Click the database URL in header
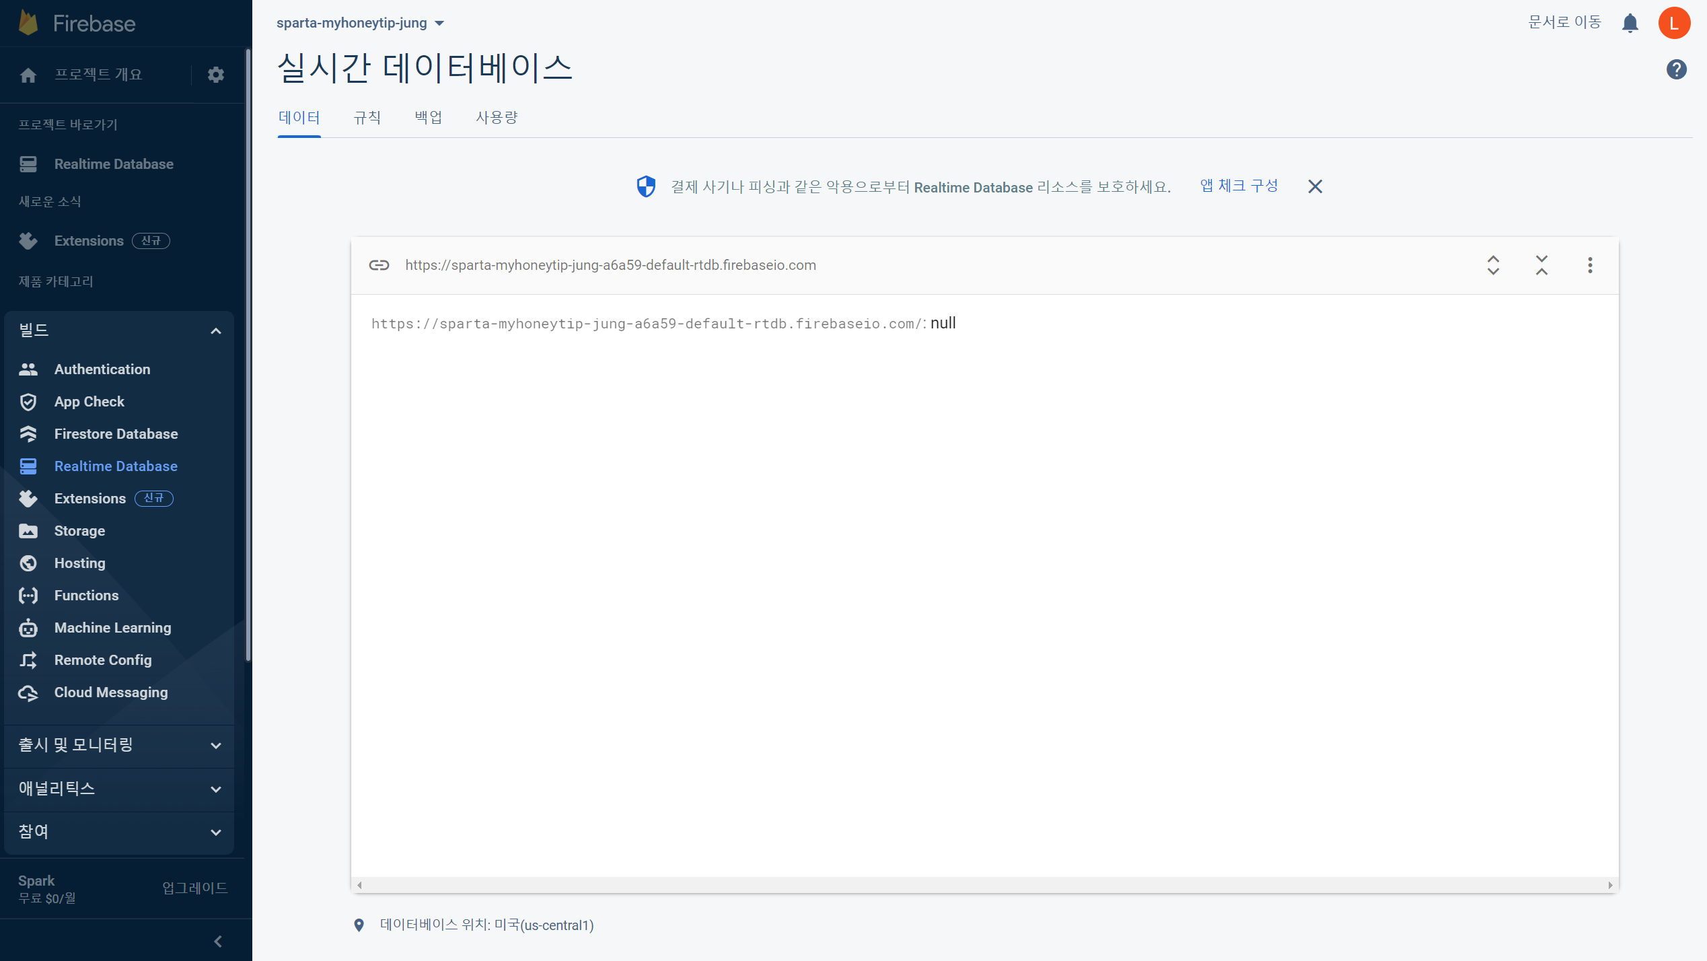1707x961 pixels. (610, 265)
